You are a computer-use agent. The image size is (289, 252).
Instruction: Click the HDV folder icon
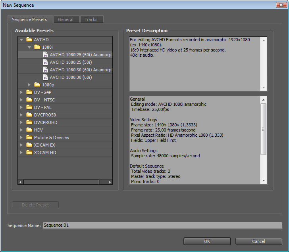pyautogui.click(x=29, y=130)
